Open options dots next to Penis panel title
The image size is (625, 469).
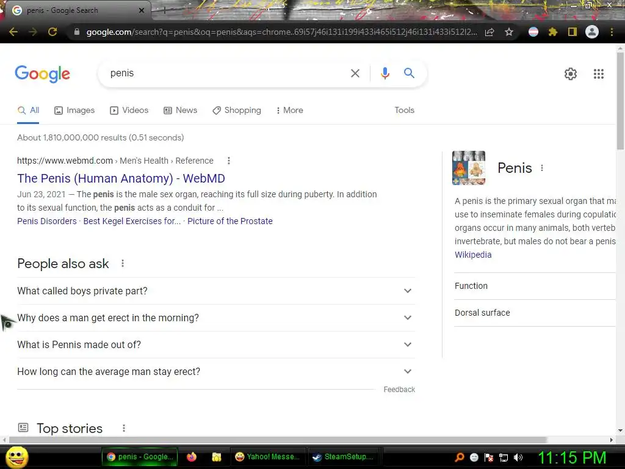tap(542, 169)
